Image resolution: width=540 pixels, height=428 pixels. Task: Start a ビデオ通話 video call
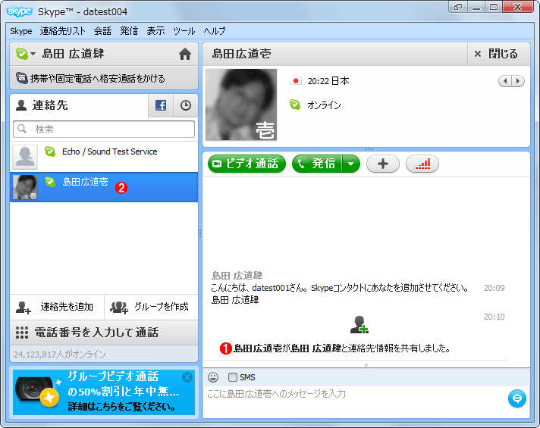(x=246, y=164)
